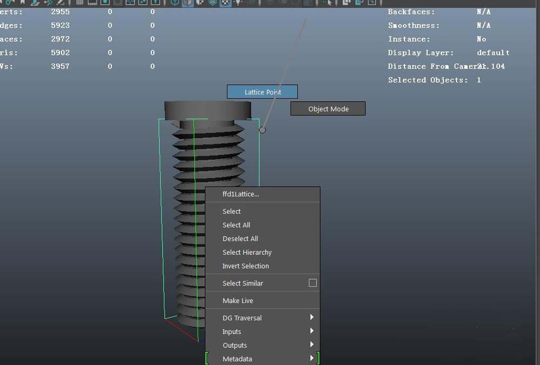Click the Verts count value 2955
This screenshot has height=365, width=540.
coord(60,12)
